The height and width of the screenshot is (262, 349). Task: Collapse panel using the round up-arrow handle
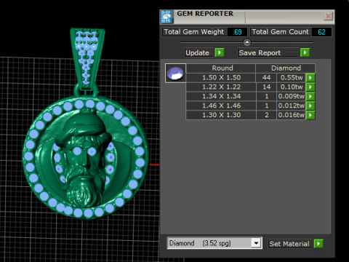(247, 42)
